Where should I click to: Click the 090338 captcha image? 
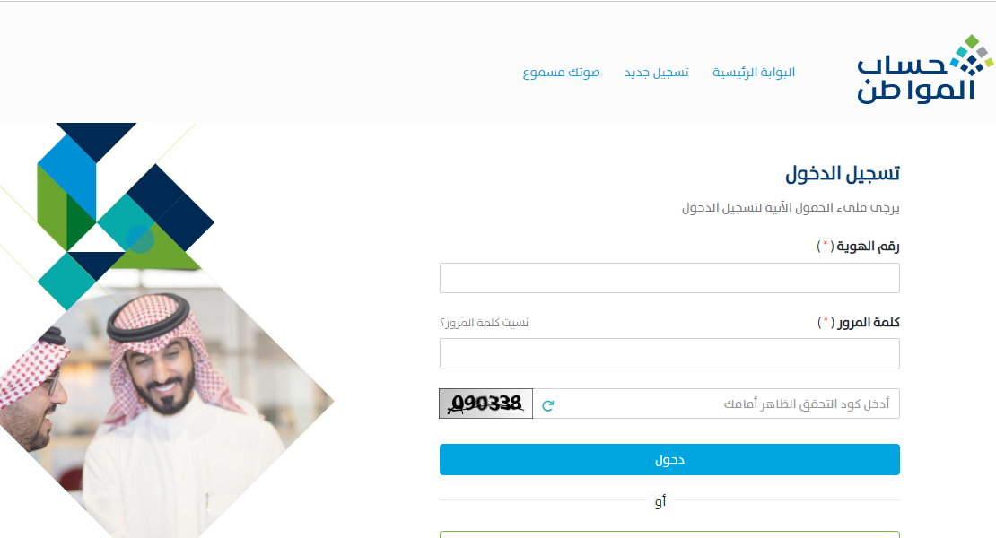[x=486, y=403]
